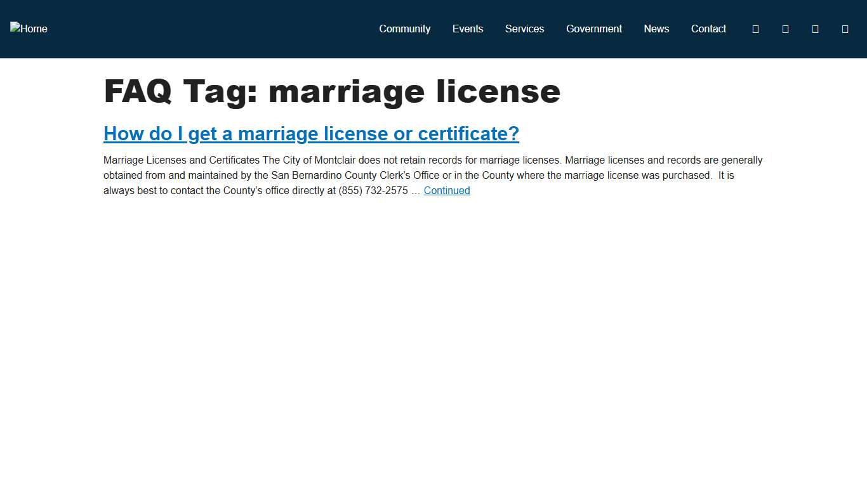Select Events in the navigation bar
This screenshot has height=487, width=867.
(x=468, y=29)
